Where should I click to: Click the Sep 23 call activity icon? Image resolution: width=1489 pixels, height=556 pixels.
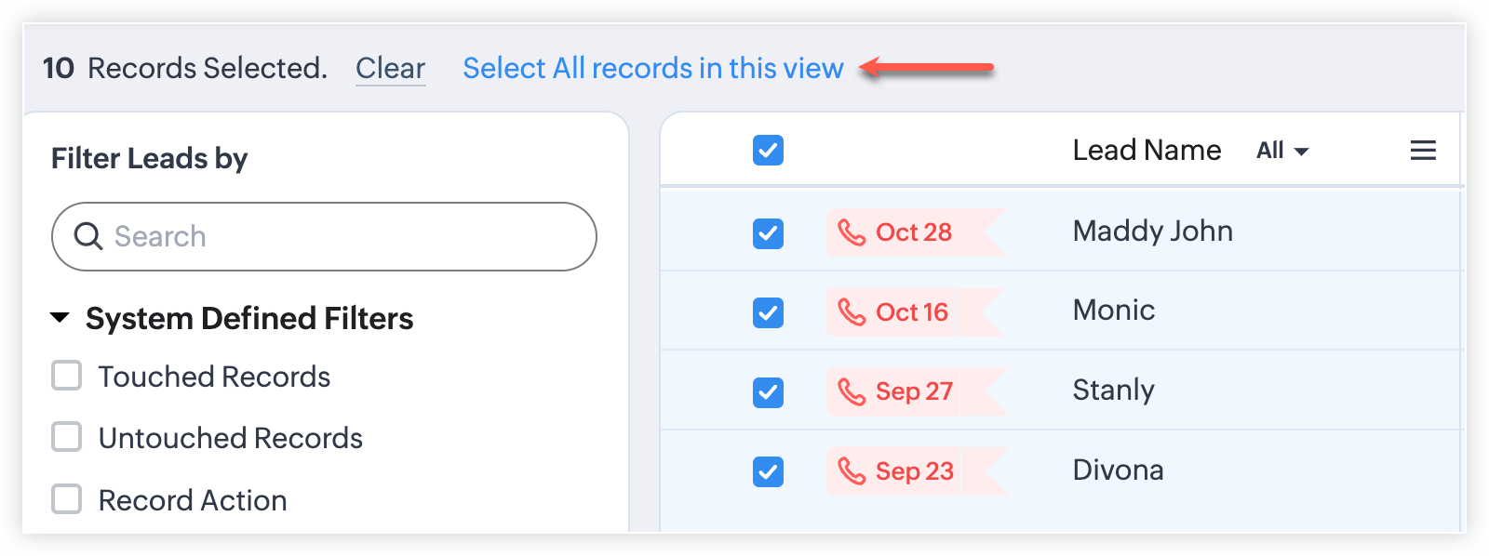(852, 471)
